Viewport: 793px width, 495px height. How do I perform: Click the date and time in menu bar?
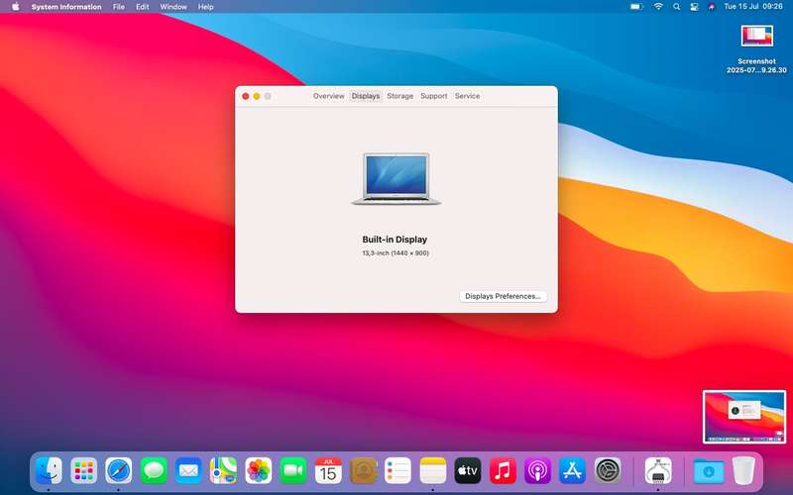point(753,7)
